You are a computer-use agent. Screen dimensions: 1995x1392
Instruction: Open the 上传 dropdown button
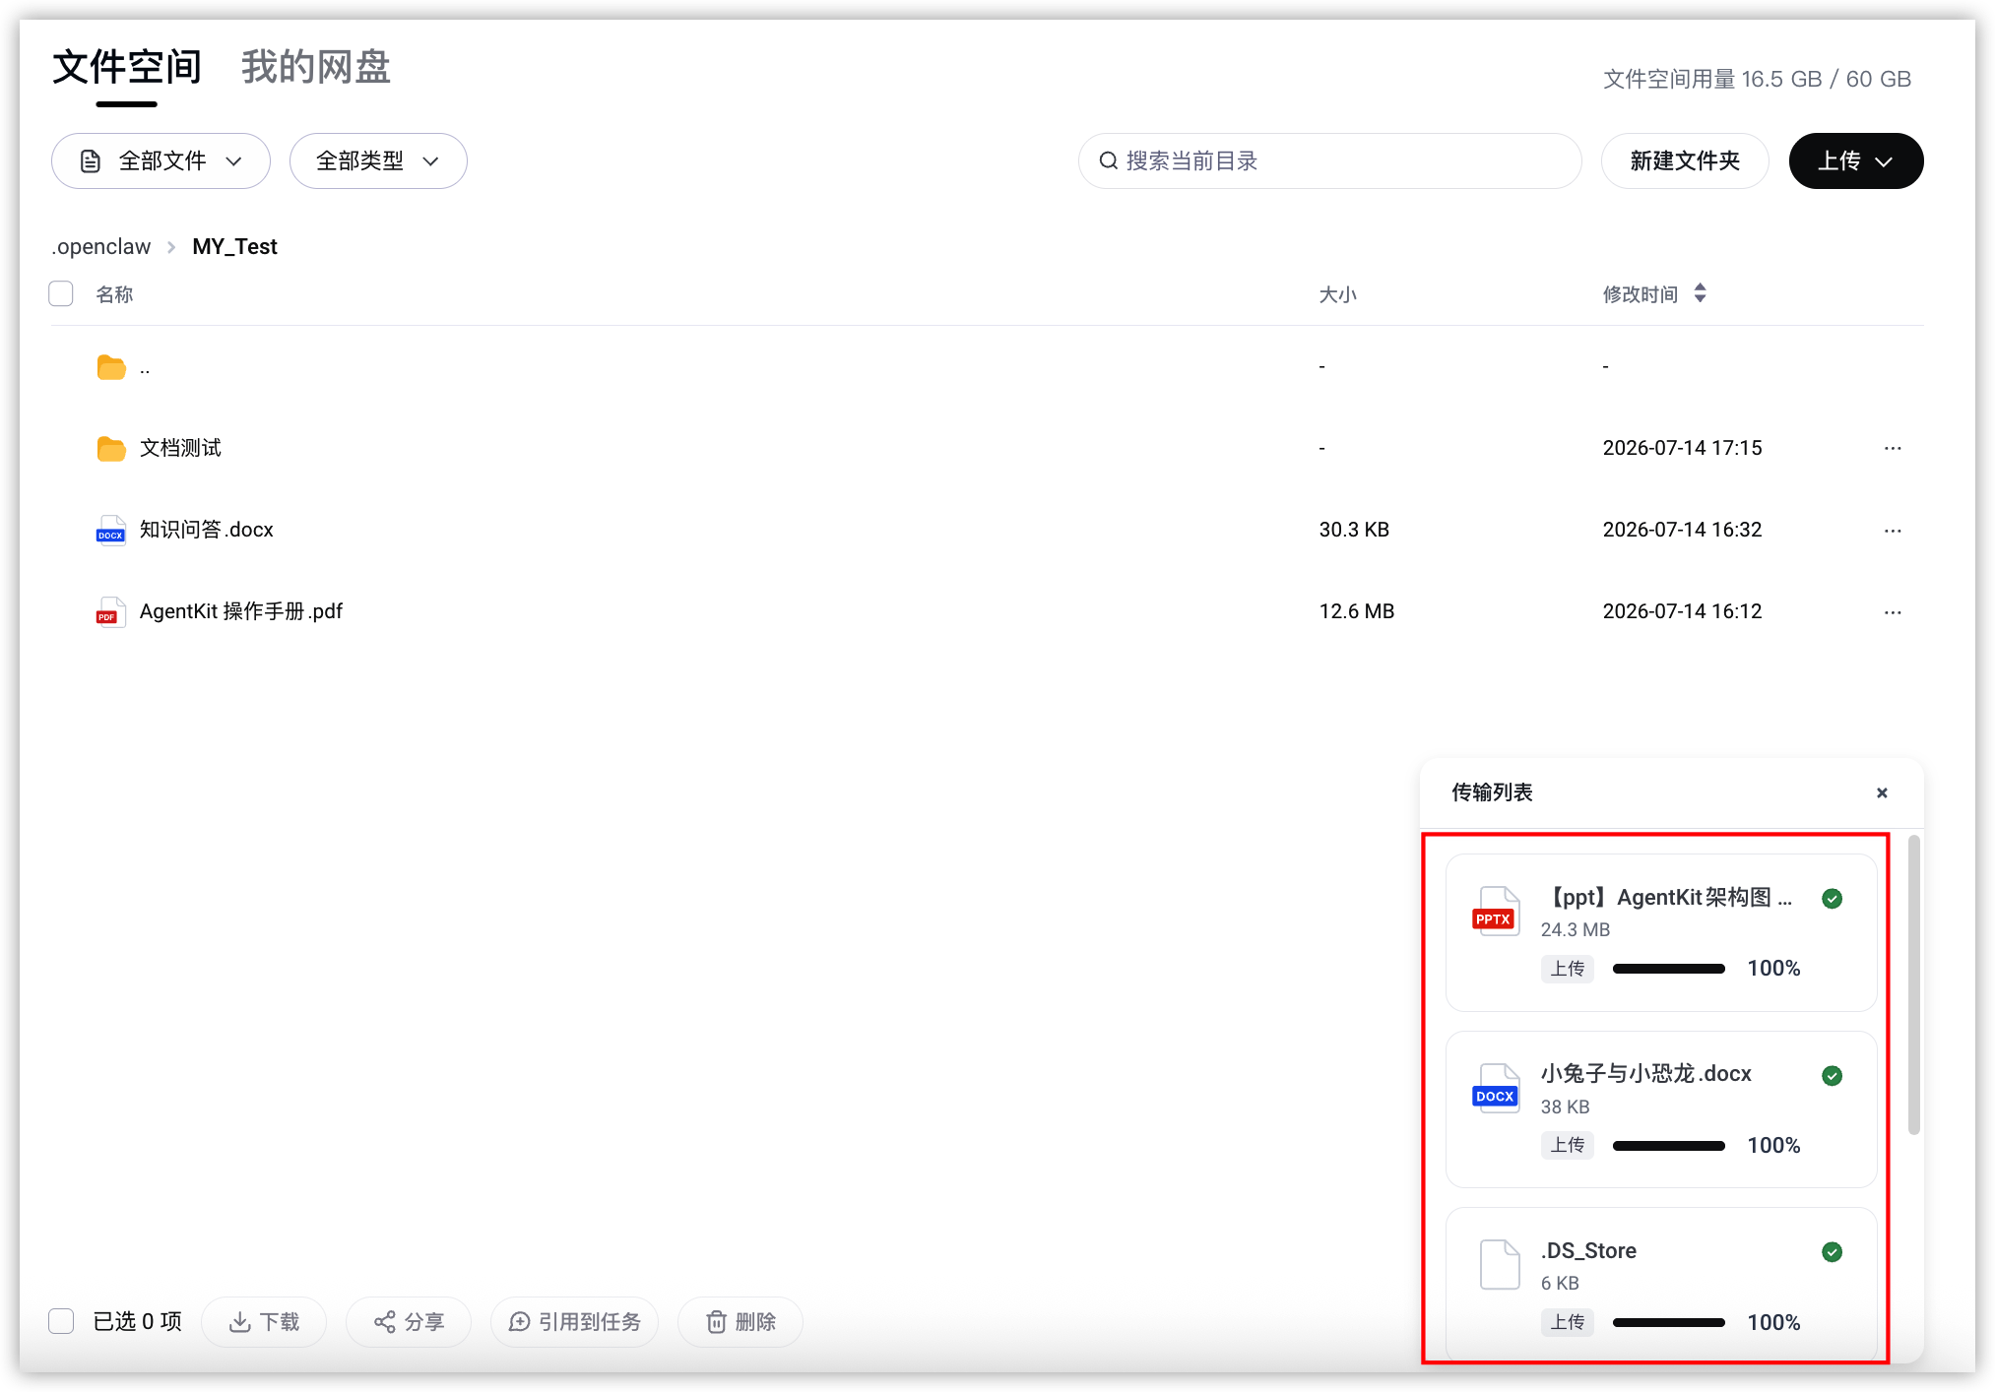click(1855, 161)
